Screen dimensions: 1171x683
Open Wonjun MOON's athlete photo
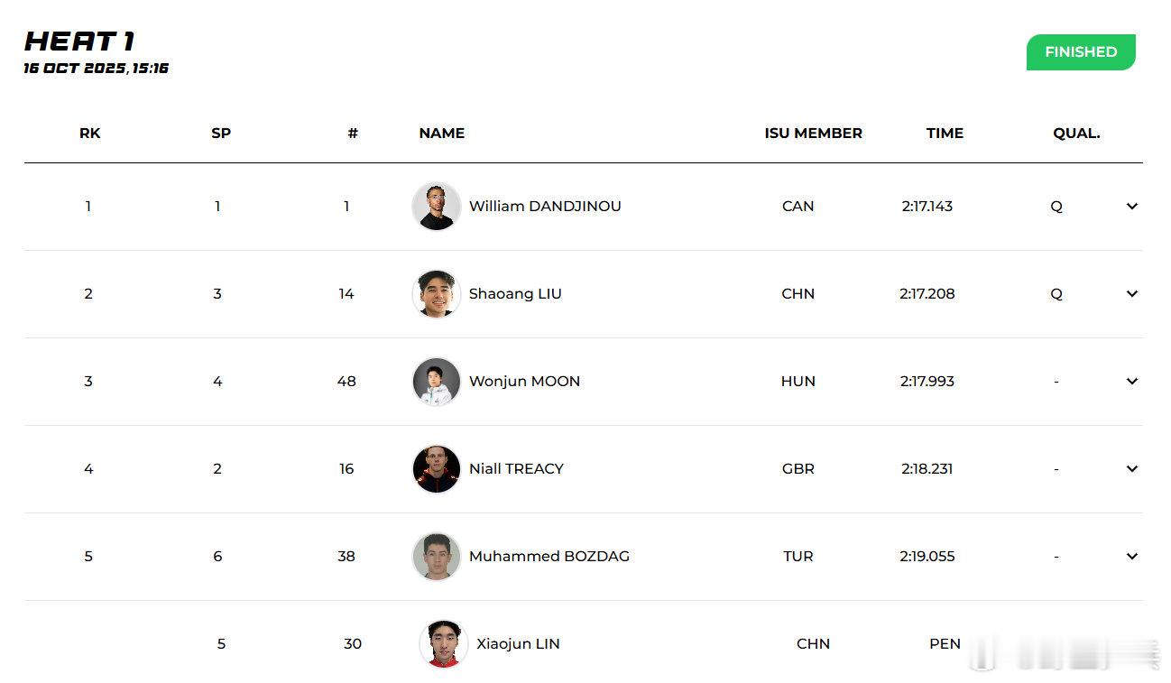tap(437, 382)
